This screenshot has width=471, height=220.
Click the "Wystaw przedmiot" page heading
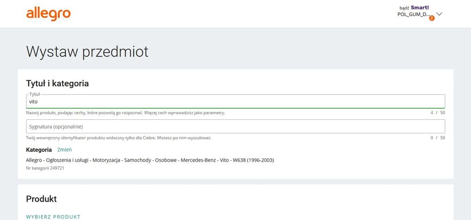87,52
